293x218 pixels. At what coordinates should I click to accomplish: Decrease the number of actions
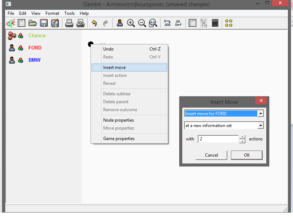242,141
